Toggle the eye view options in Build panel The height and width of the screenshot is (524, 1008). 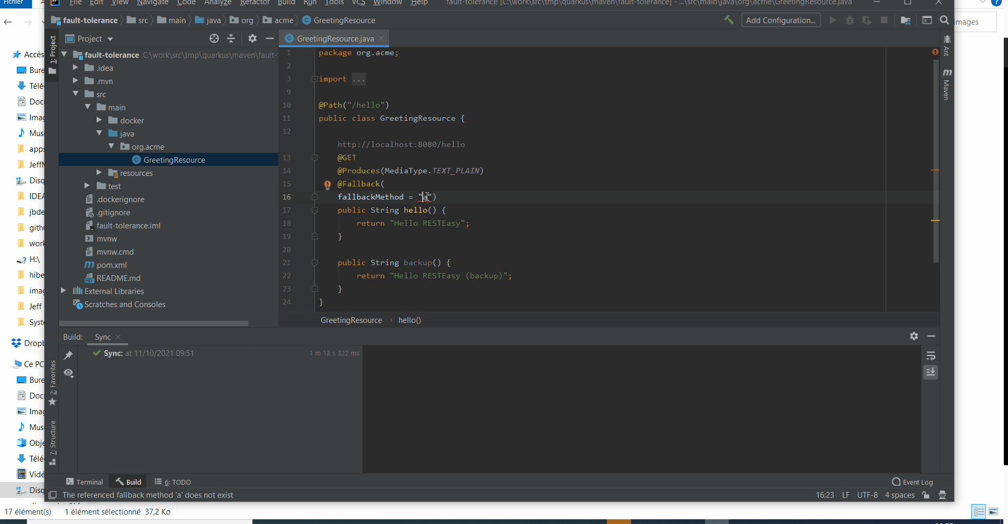[68, 373]
